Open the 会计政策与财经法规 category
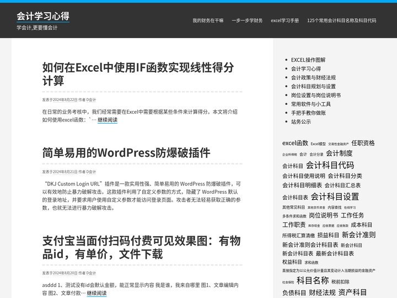 tap(313, 78)
